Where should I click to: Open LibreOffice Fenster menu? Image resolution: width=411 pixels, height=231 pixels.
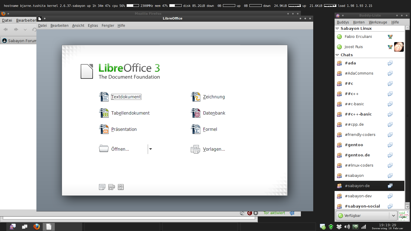tap(108, 26)
